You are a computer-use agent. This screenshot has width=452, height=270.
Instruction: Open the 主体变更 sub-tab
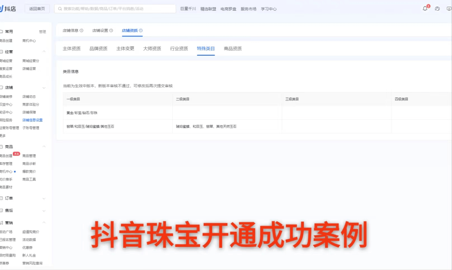tap(125, 49)
